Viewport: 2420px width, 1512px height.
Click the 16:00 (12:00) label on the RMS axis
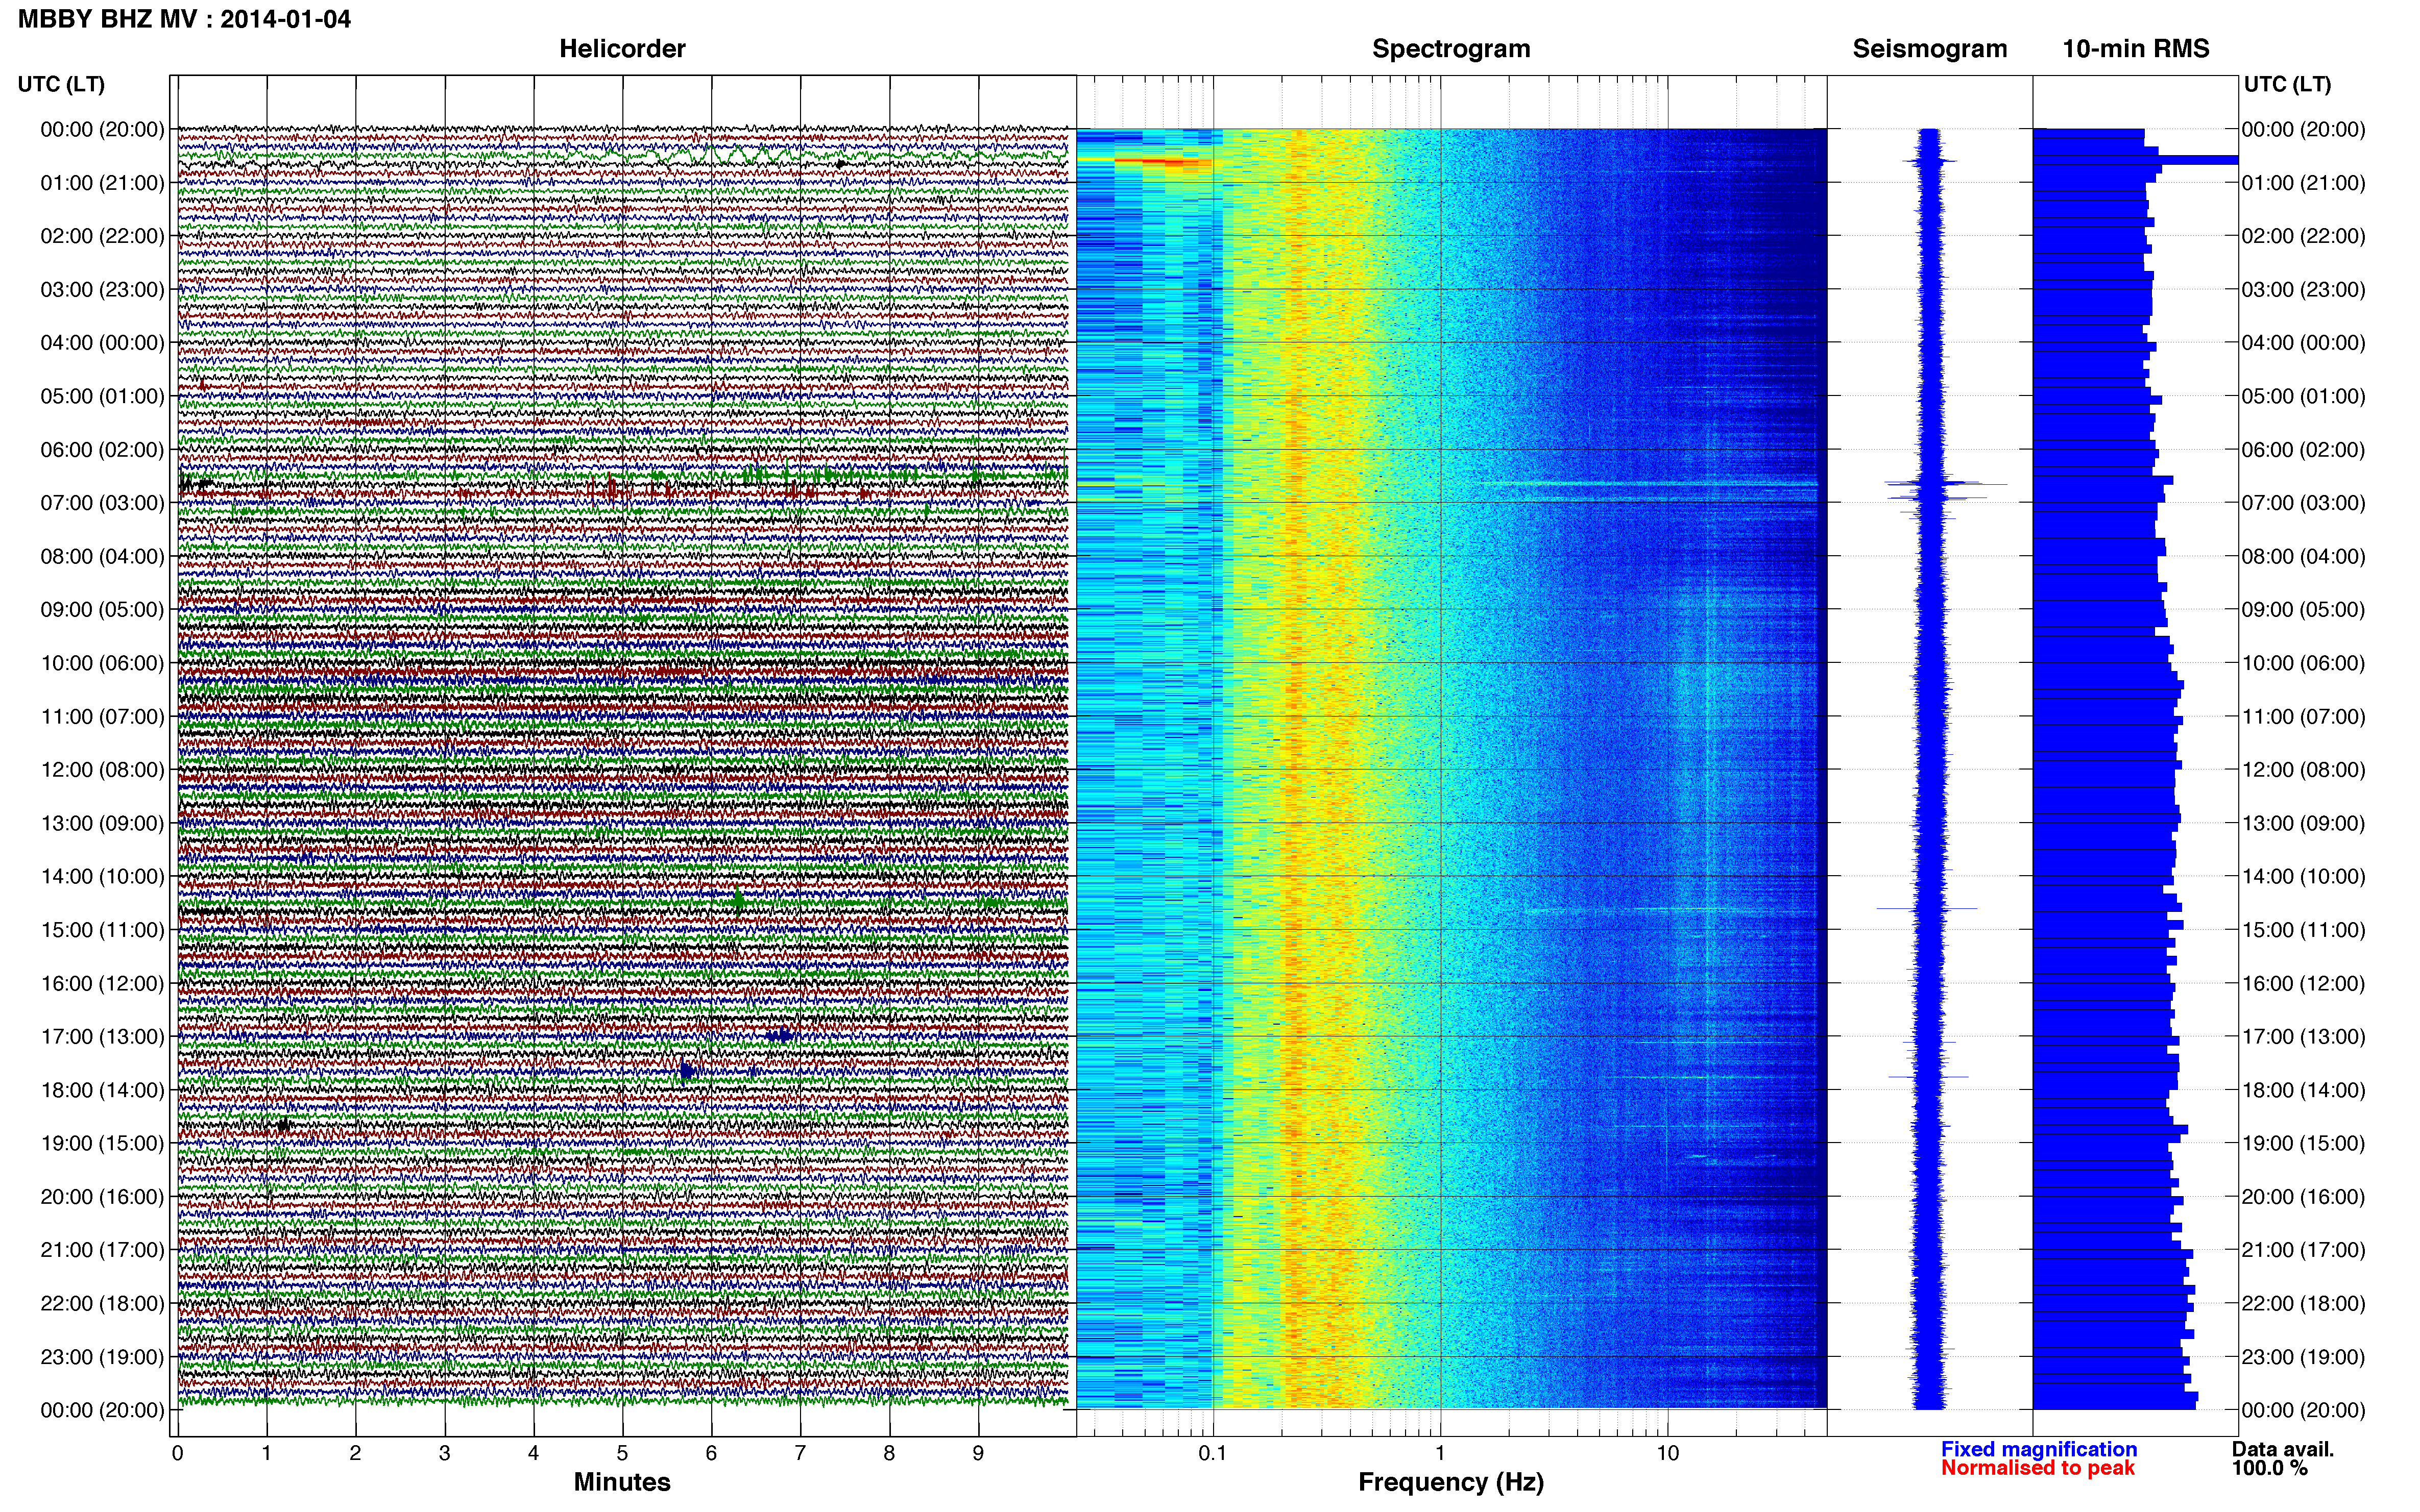(2303, 983)
